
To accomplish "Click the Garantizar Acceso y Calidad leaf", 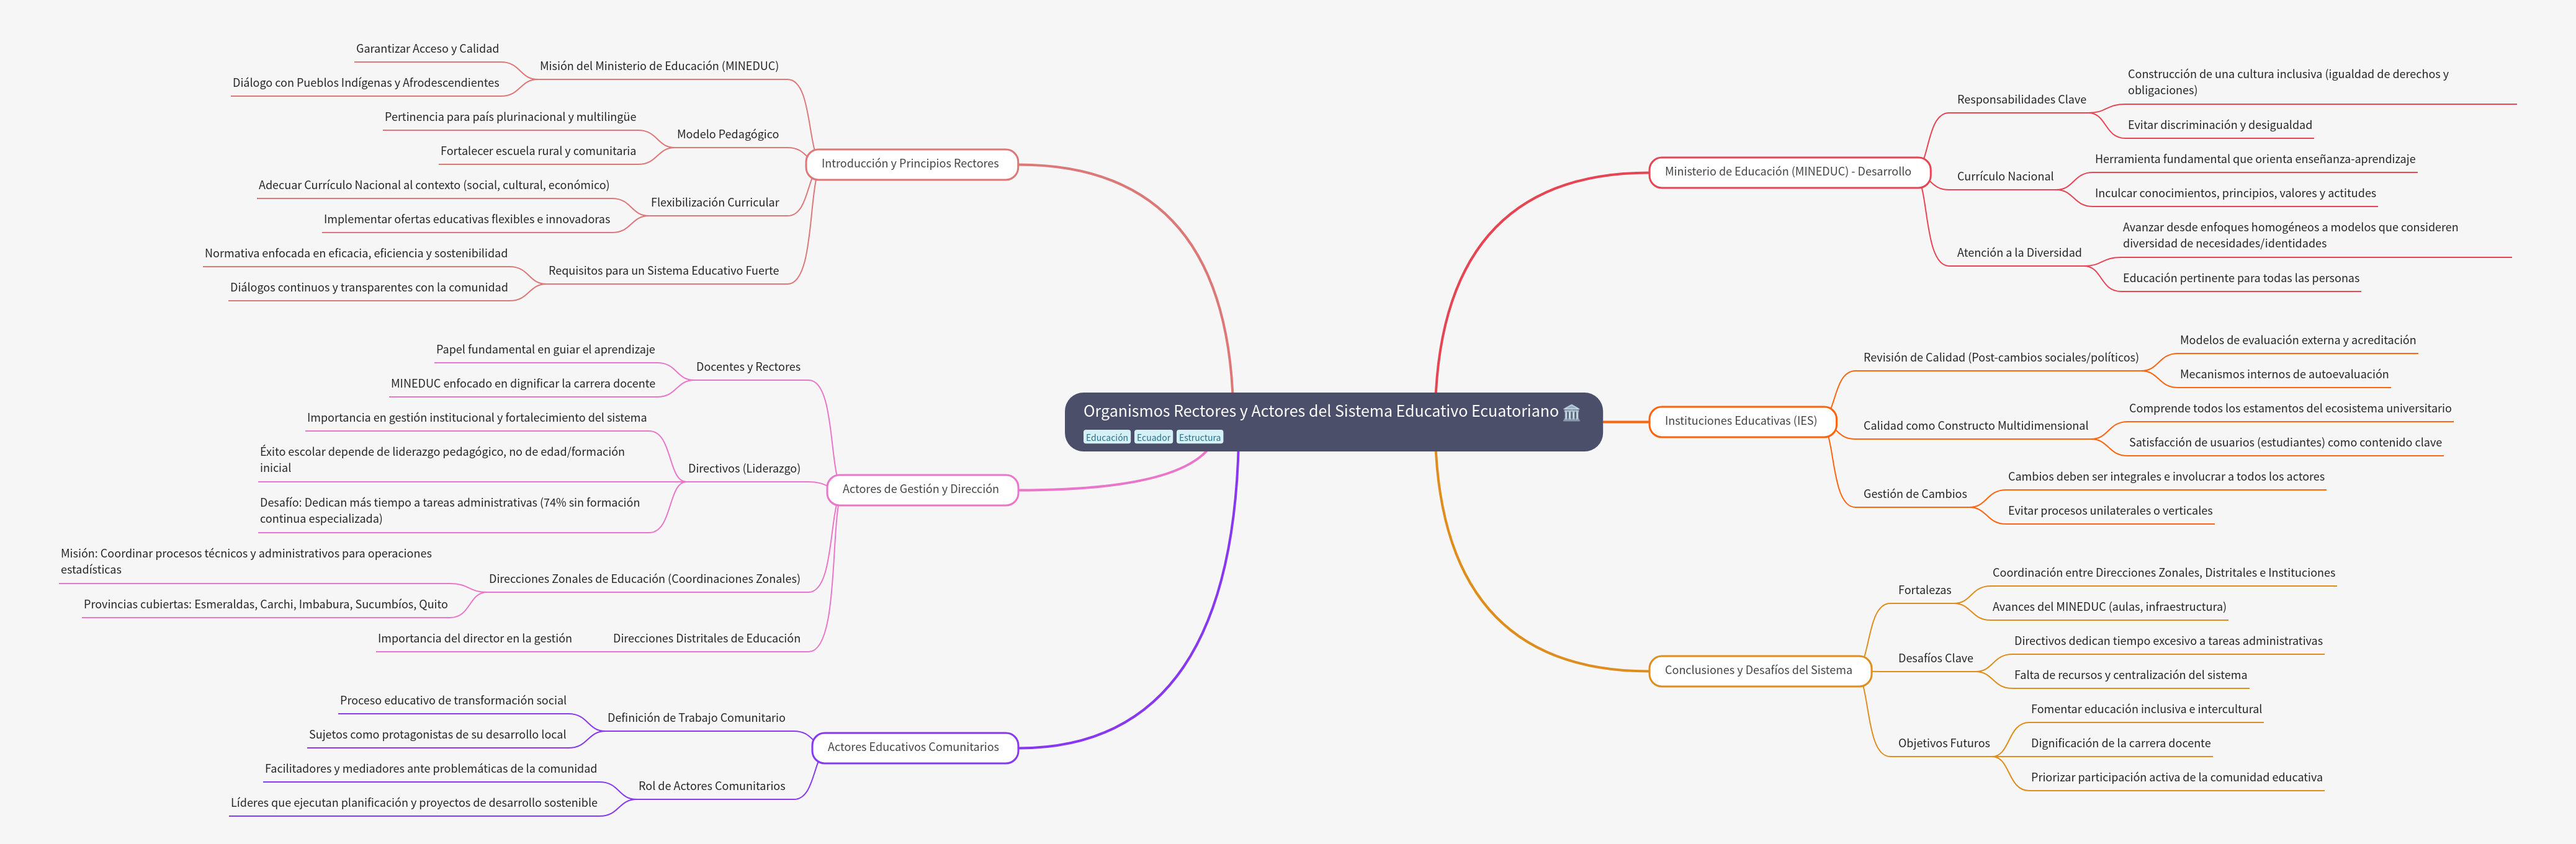I will pos(427,49).
